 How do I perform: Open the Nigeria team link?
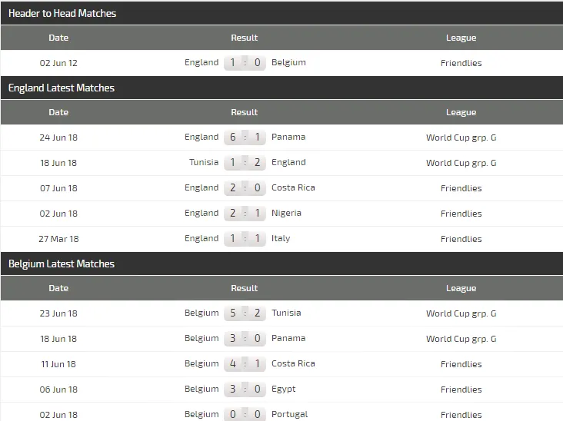click(x=286, y=214)
